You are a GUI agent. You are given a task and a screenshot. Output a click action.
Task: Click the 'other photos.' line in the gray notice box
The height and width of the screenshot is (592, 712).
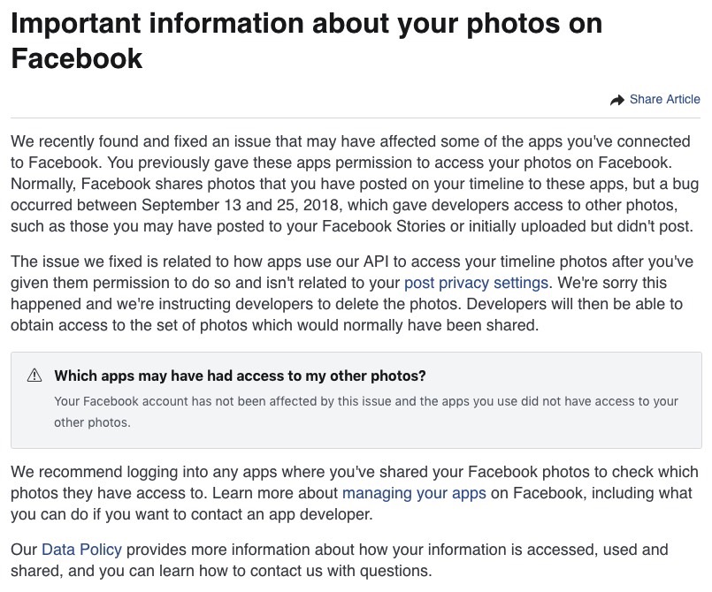(92, 422)
